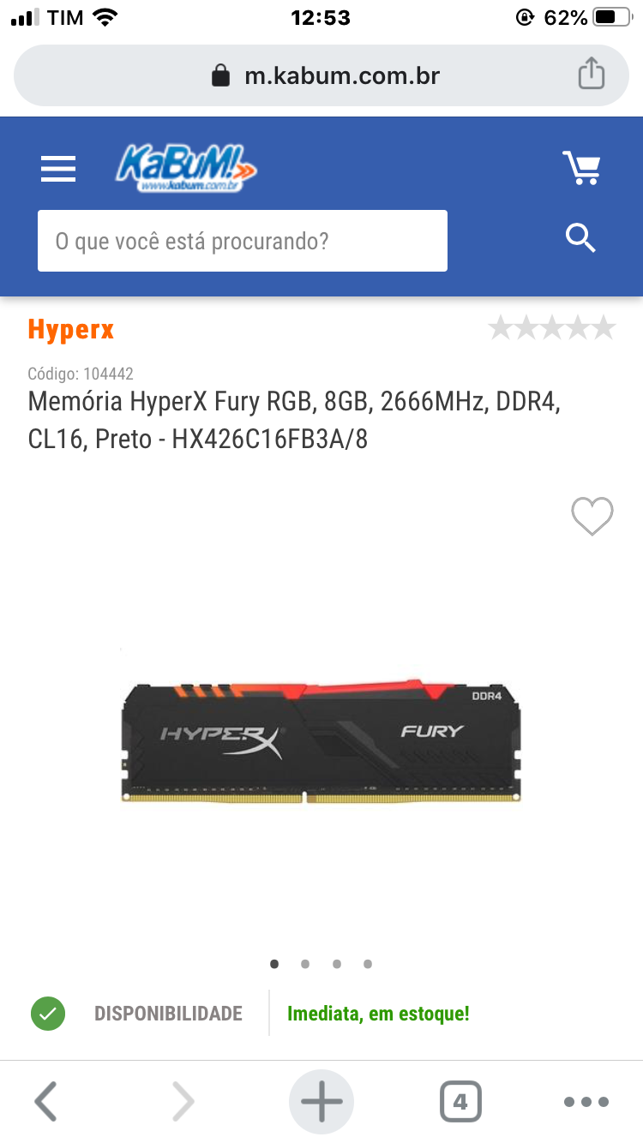Open the shopping cart
Image resolution: width=643 pixels, height=1143 pixels.
coord(581,168)
